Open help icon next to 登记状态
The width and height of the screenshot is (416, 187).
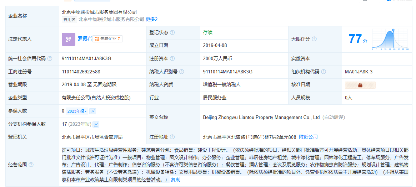172,32
